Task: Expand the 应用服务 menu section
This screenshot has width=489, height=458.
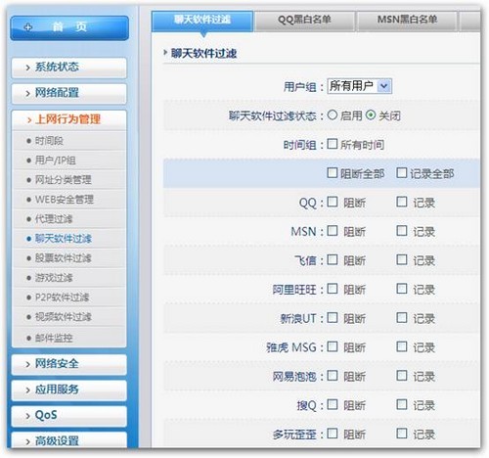Action: tap(69, 389)
